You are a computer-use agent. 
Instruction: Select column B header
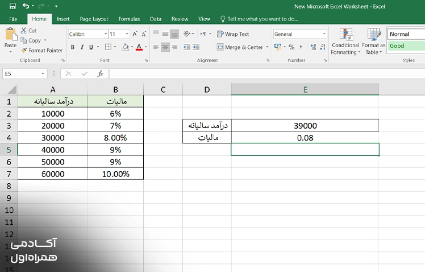(x=115, y=89)
